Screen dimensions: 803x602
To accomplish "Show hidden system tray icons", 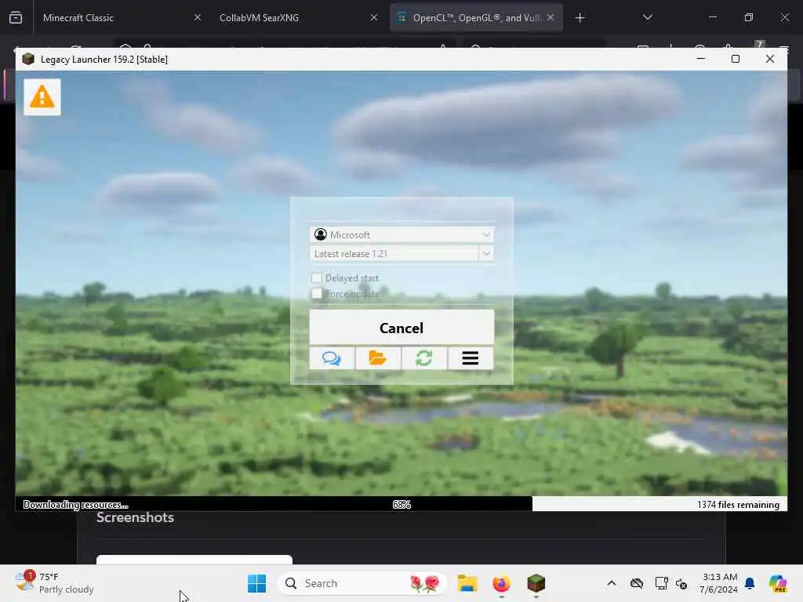I will click(612, 583).
